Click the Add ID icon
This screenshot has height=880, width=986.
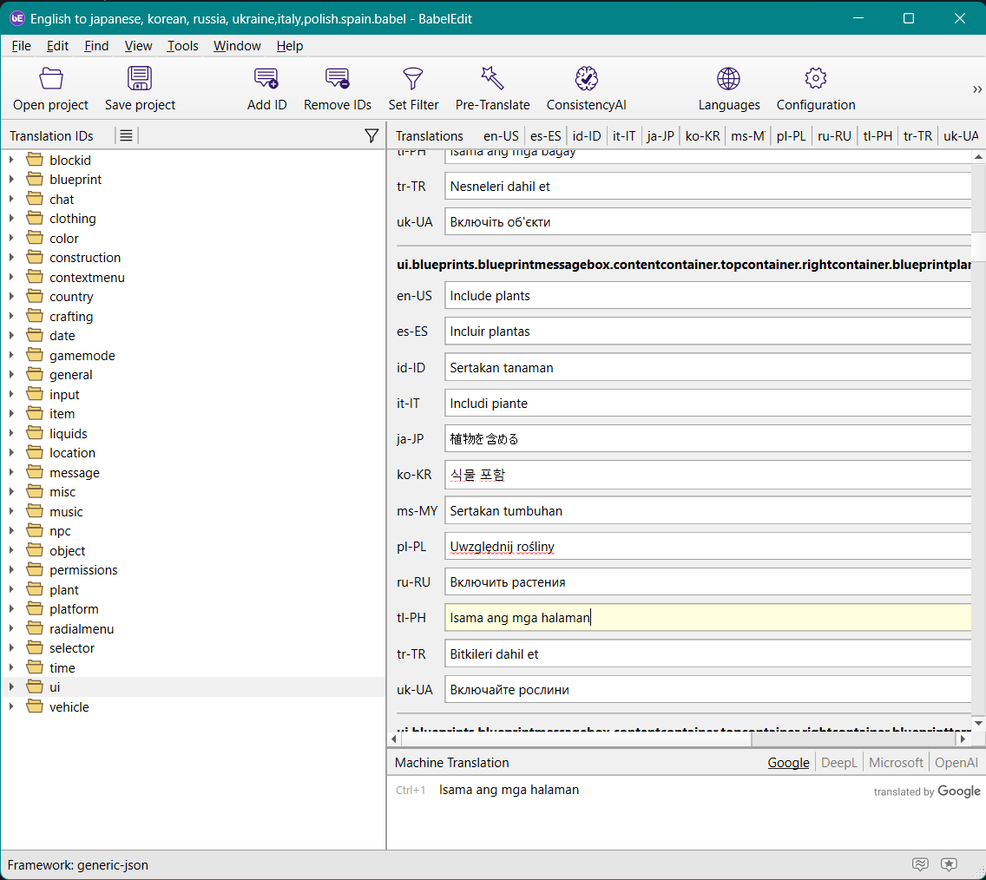(x=266, y=79)
